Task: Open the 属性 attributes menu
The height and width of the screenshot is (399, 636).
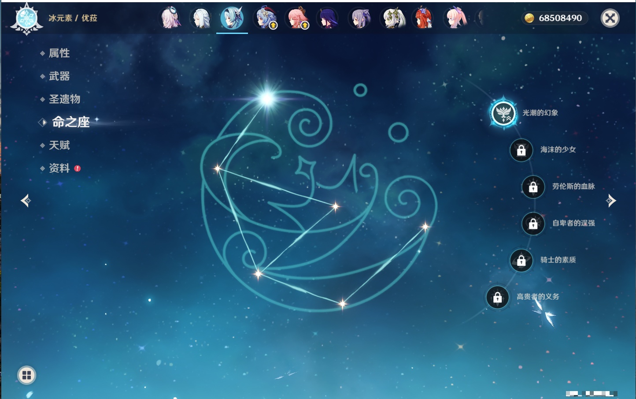Action: pos(59,53)
